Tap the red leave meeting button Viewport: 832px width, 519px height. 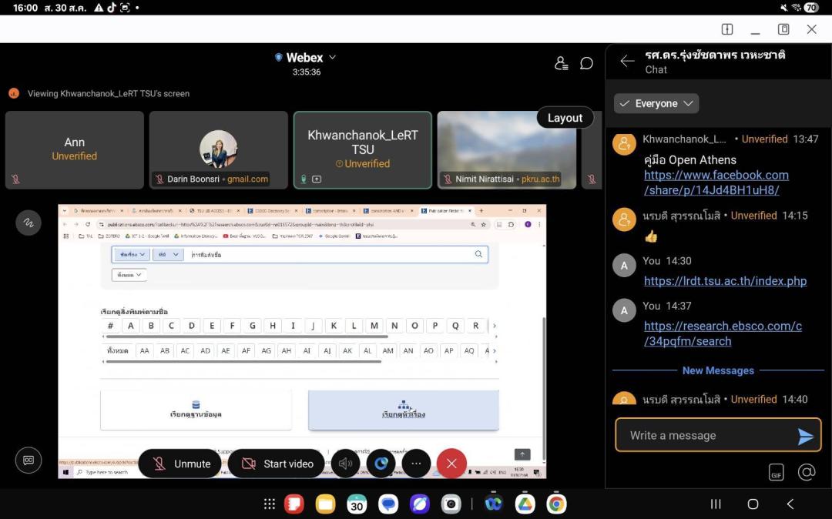pyautogui.click(x=451, y=464)
